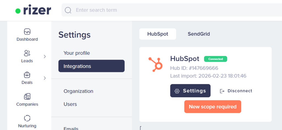
Task: Click the HubSpot sprocket logo
Action: pos(156,64)
